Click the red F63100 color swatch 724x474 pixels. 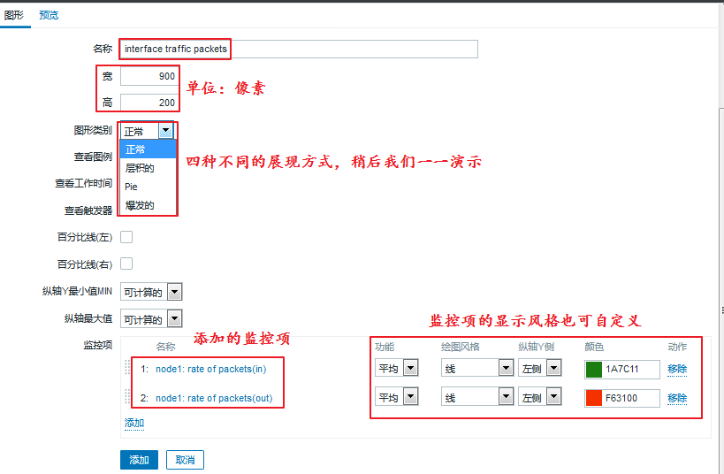point(594,398)
